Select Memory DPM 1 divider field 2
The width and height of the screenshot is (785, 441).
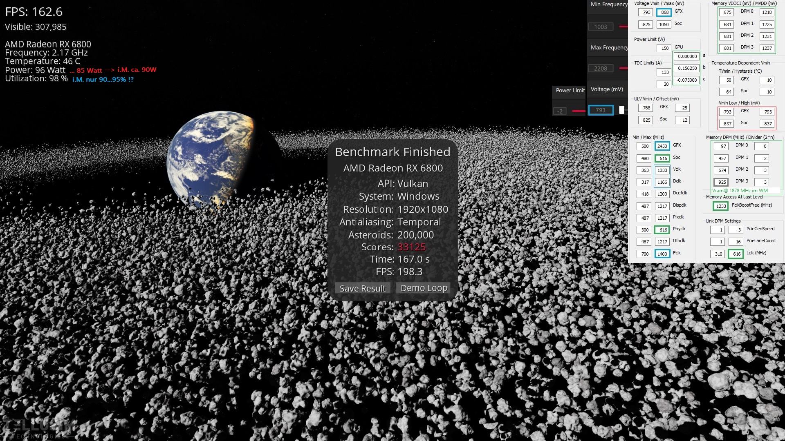762,158
